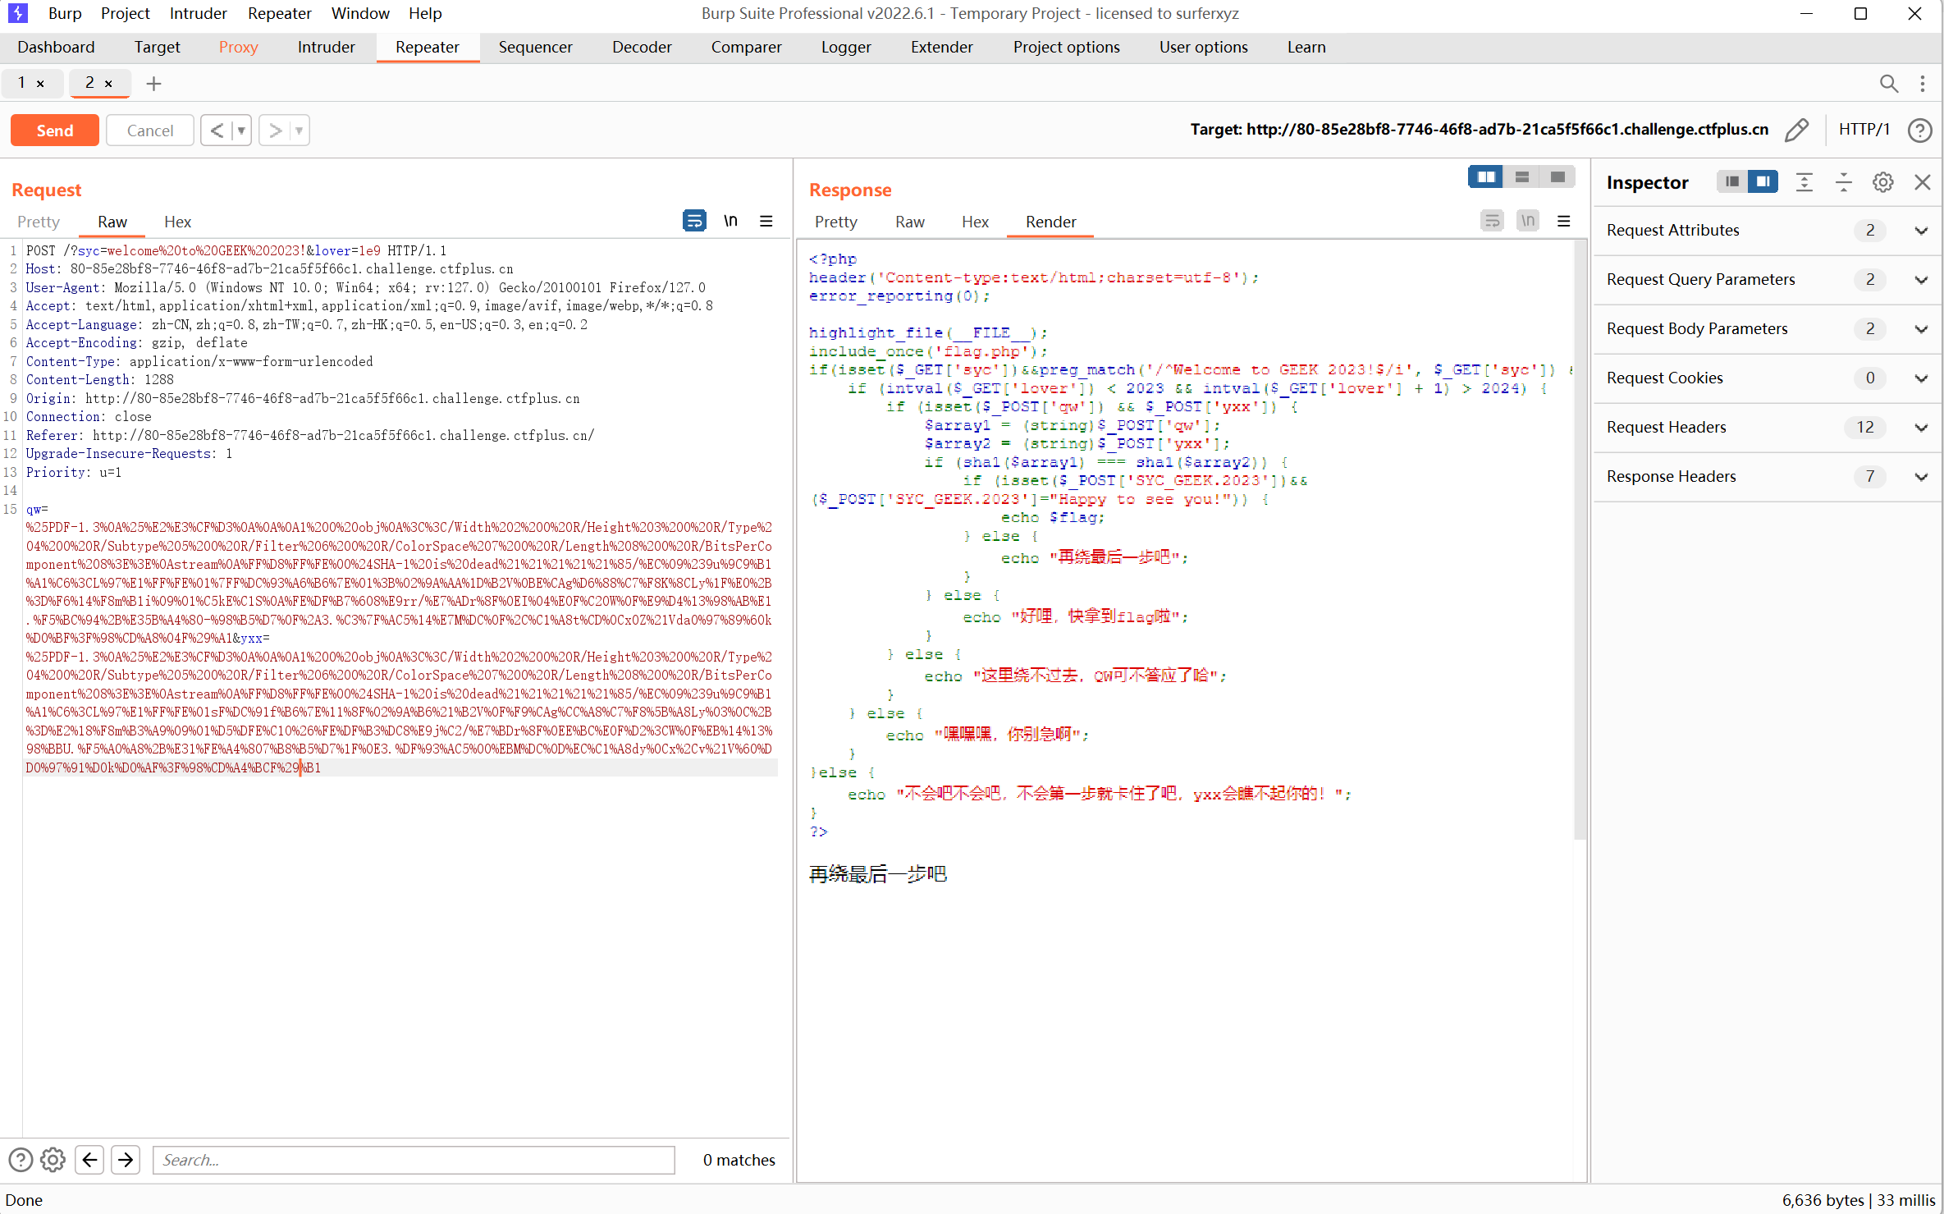Collapse all Inspector sections icon
This screenshot has height=1214, width=1944.
[1844, 182]
